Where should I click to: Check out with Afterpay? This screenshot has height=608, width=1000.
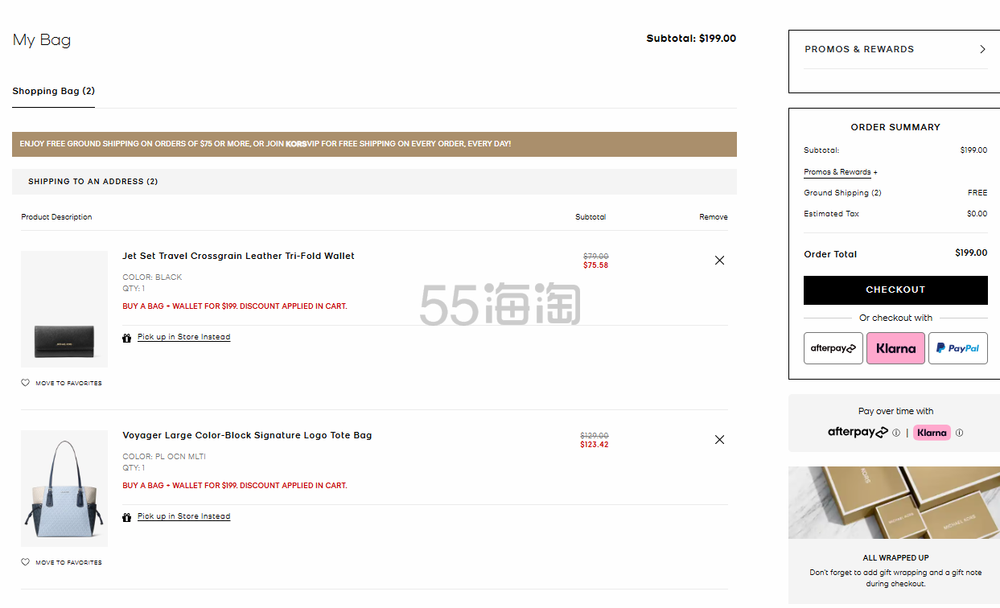point(833,348)
